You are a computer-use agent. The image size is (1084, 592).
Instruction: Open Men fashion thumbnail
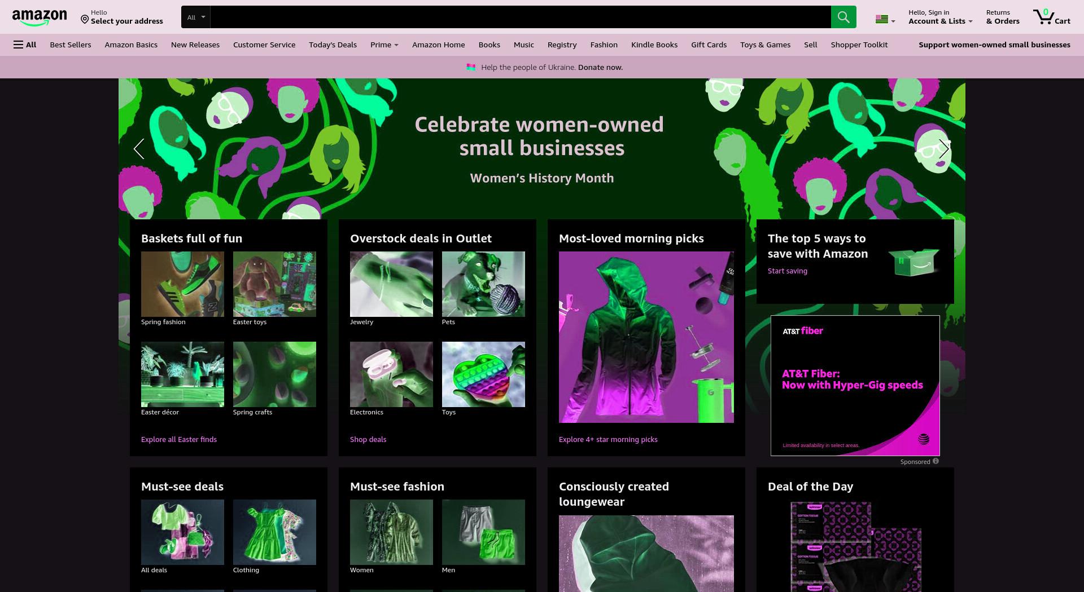coord(483,532)
